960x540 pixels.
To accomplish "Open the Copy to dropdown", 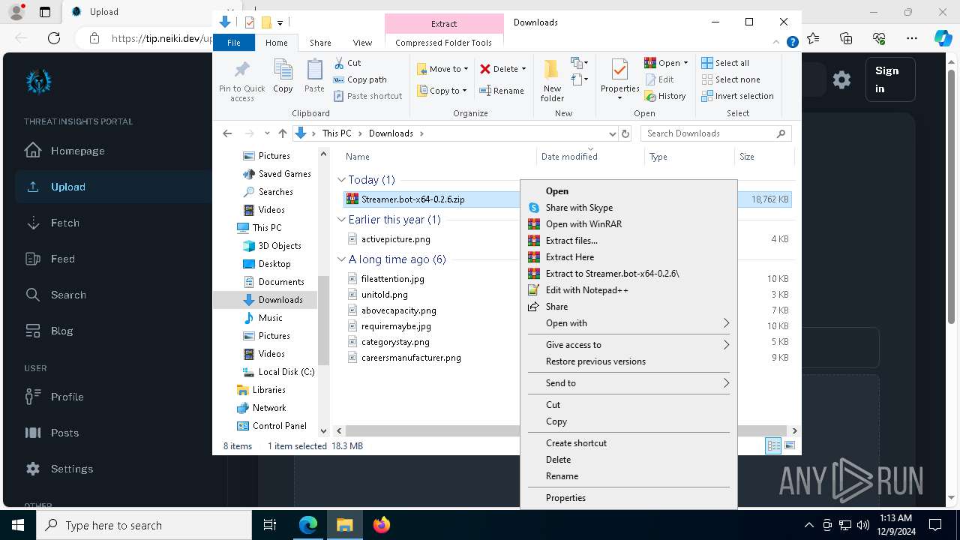I will click(442, 91).
